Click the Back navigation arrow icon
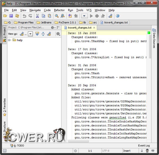This screenshot has height=155, width=159. 70,16
